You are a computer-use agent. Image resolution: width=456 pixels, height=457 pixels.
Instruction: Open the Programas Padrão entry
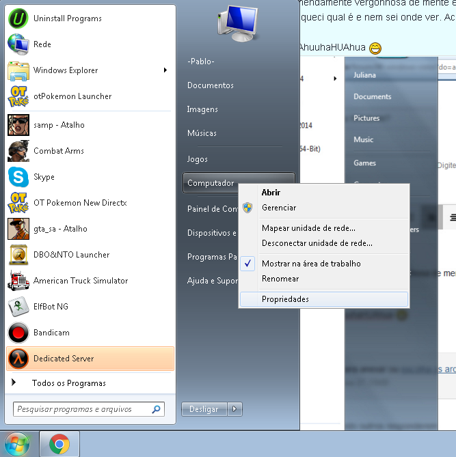(x=212, y=256)
